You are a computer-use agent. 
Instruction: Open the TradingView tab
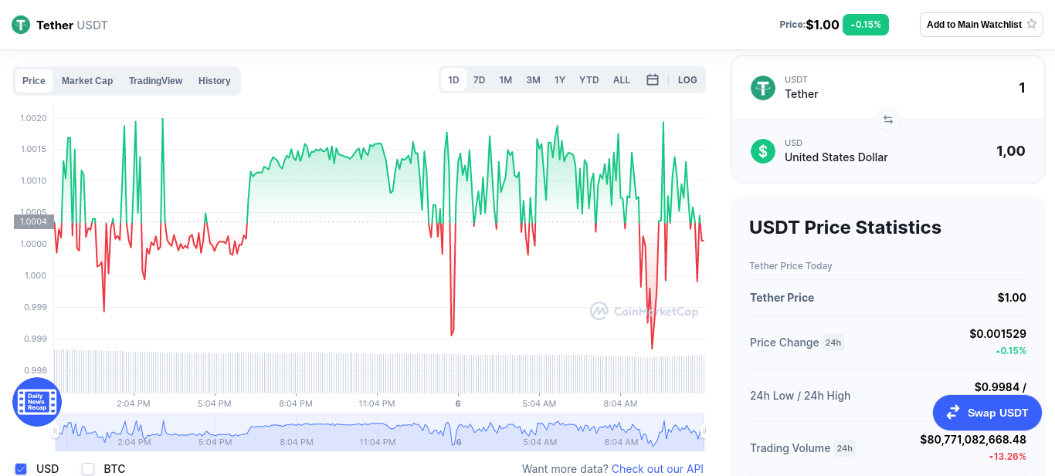(156, 81)
